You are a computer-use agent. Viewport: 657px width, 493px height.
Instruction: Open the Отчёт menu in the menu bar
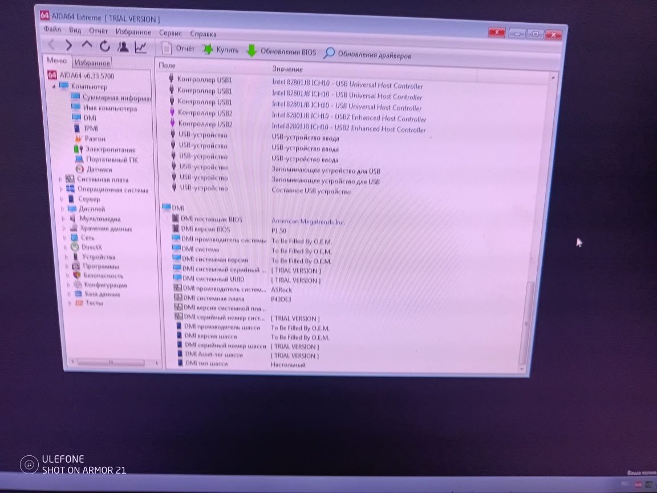[x=98, y=31]
